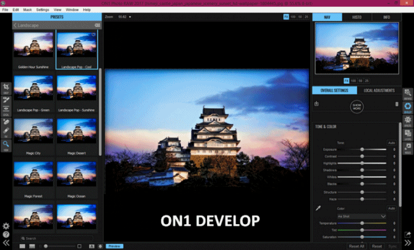Open the As Shot white balance dropdown
414x250 pixels.
click(x=361, y=216)
